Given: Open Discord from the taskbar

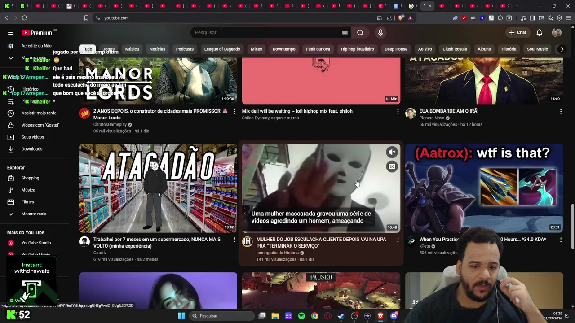Looking at the screenshot, I should tap(394, 316).
